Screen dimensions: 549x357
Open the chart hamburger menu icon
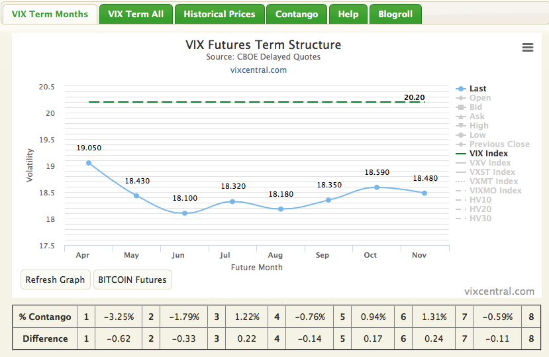coord(528,47)
